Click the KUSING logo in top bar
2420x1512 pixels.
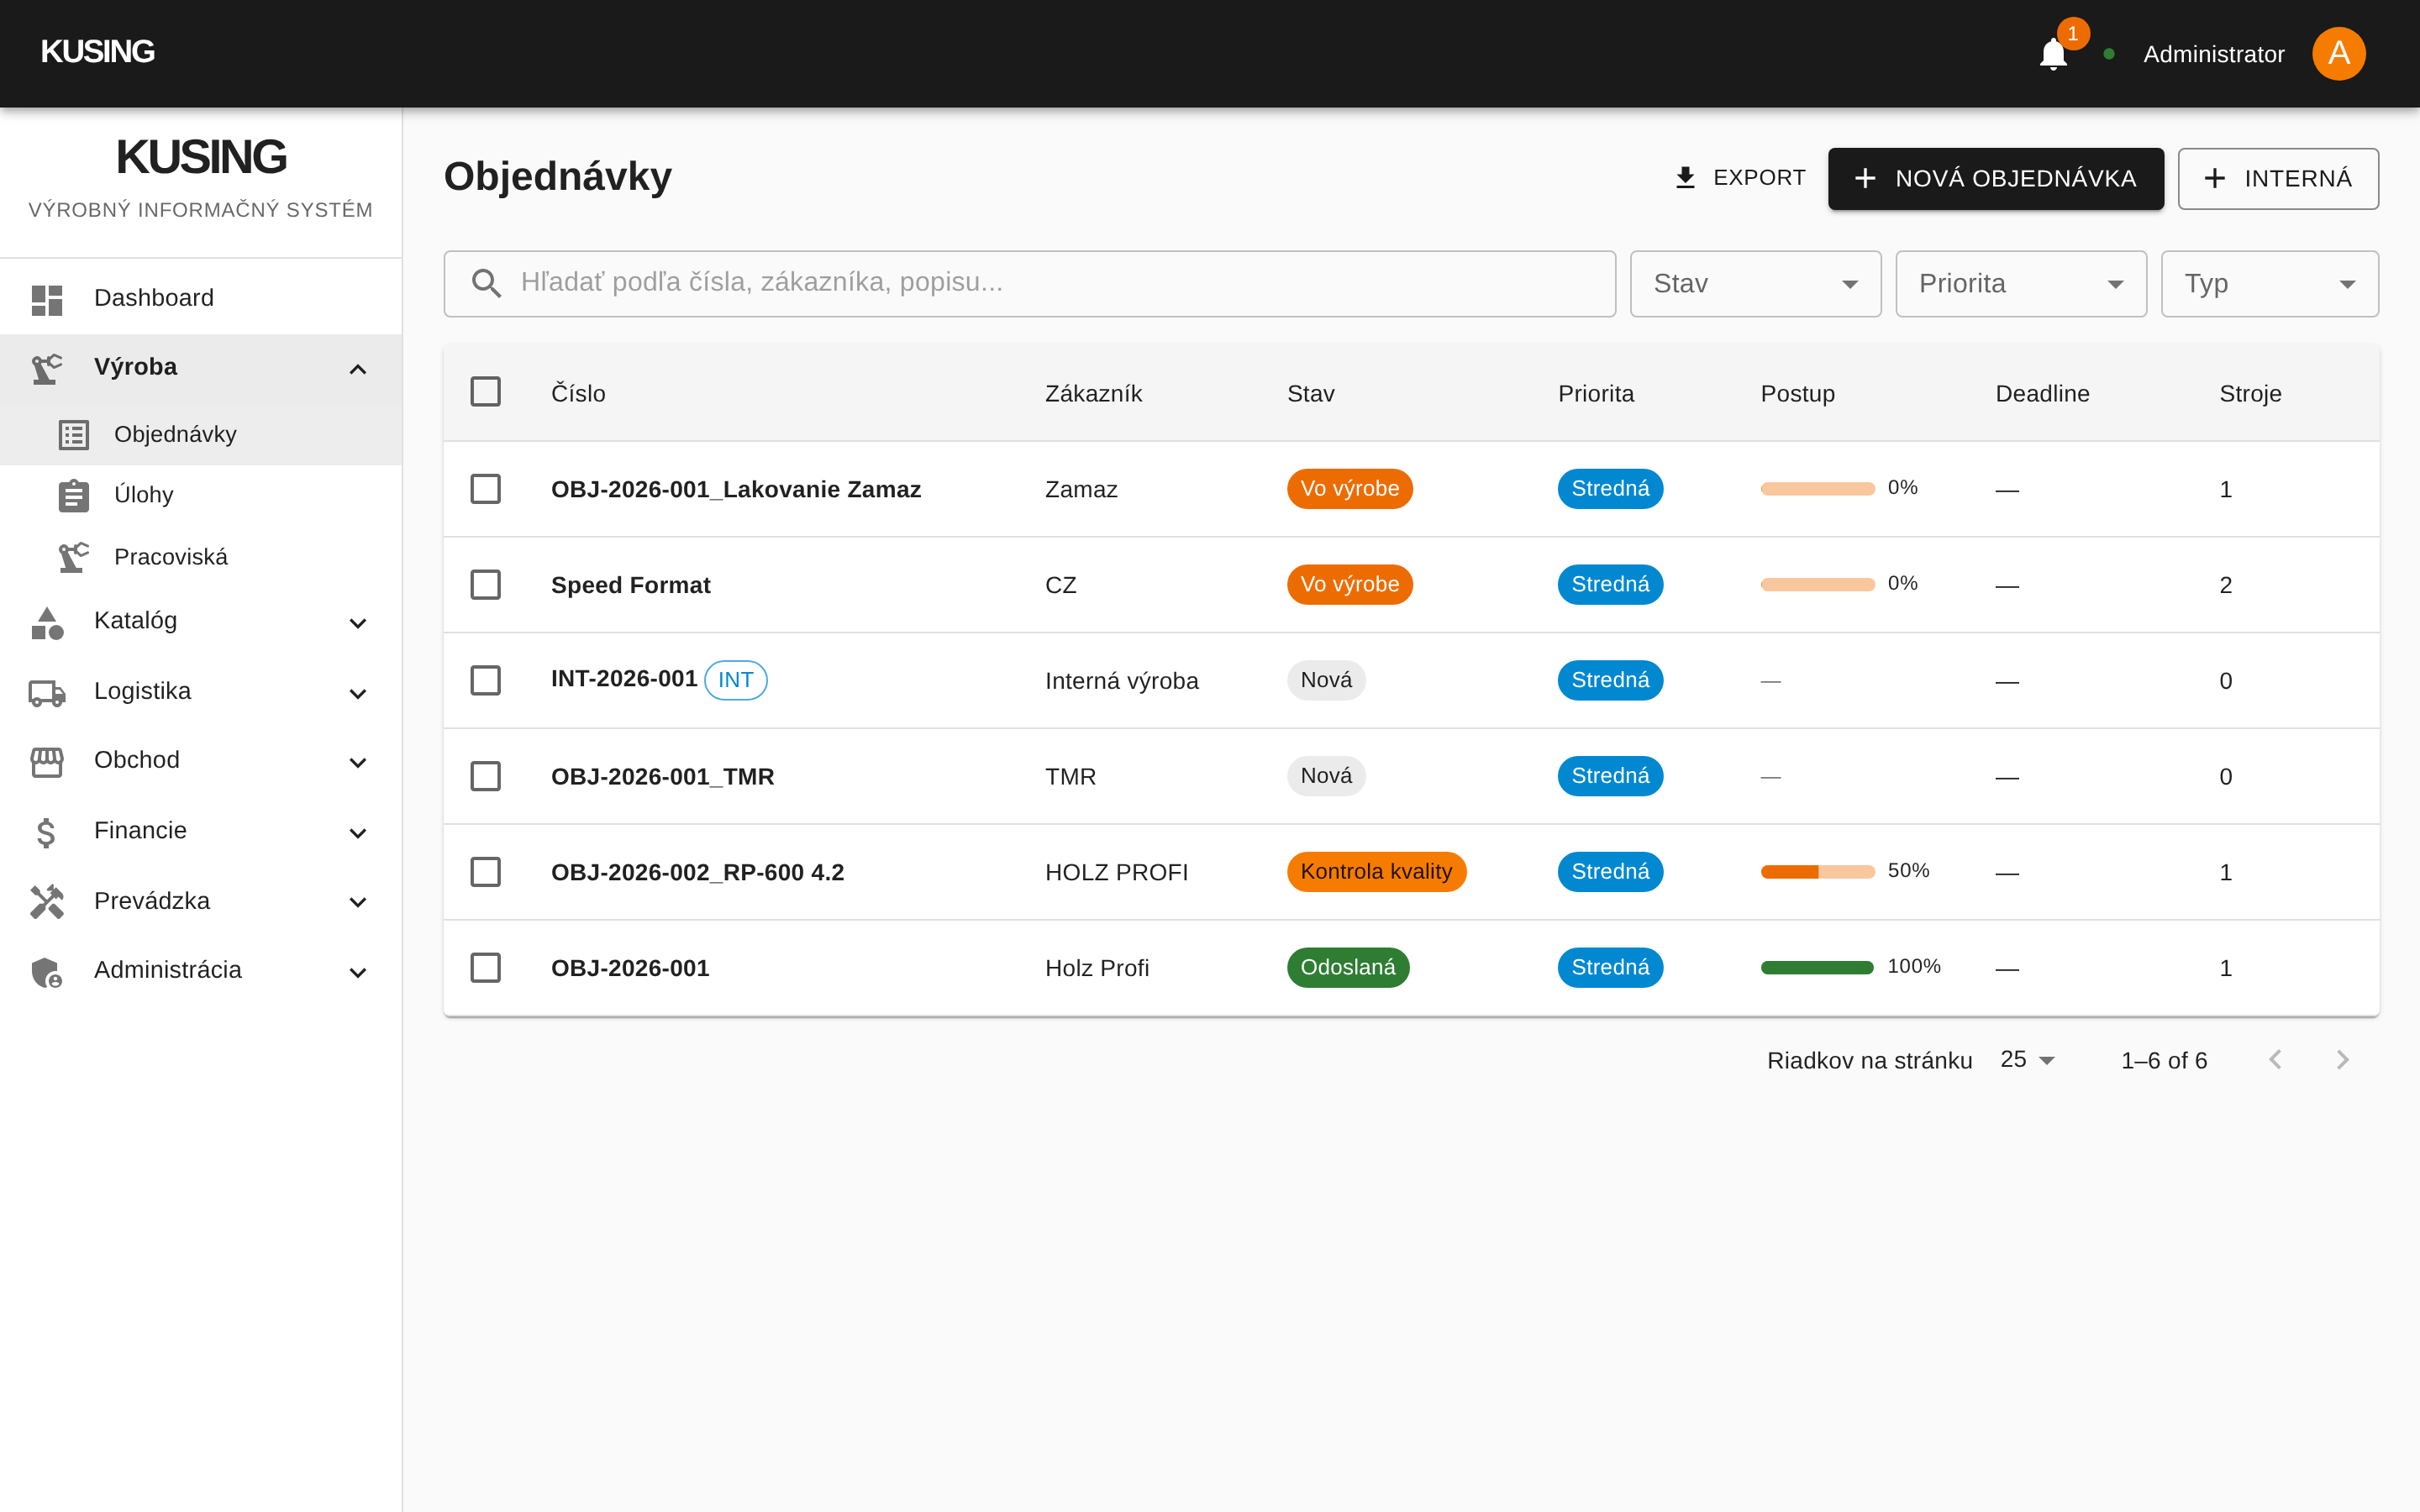point(98,52)
